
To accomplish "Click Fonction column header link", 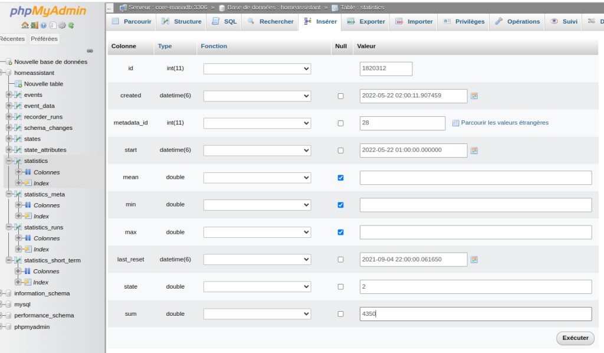I will 214,46.
